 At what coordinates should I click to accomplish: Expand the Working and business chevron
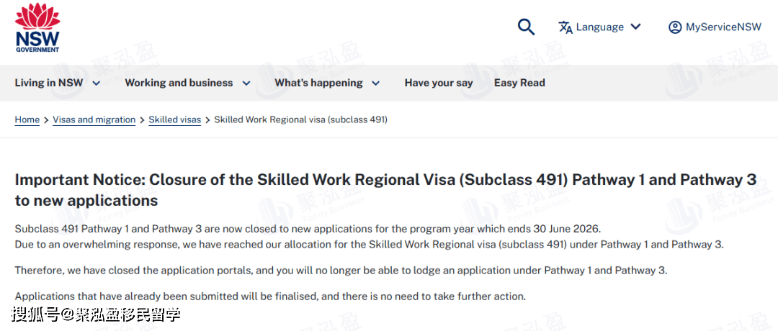click(246, 83)
